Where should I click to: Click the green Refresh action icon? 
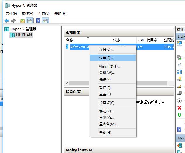coord(179,115)
